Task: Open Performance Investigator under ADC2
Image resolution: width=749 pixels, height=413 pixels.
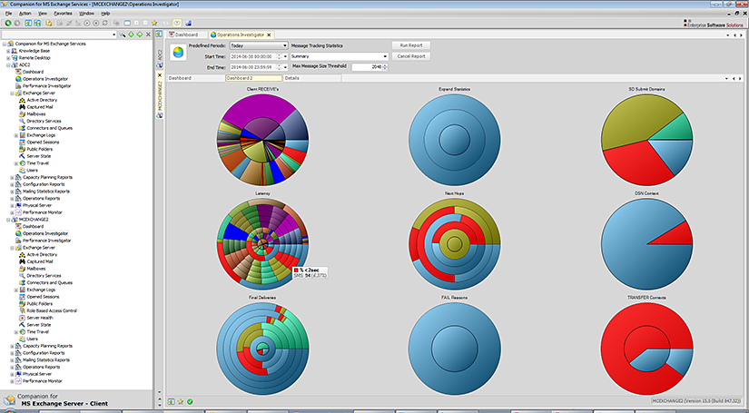Action: pos(47,86)
